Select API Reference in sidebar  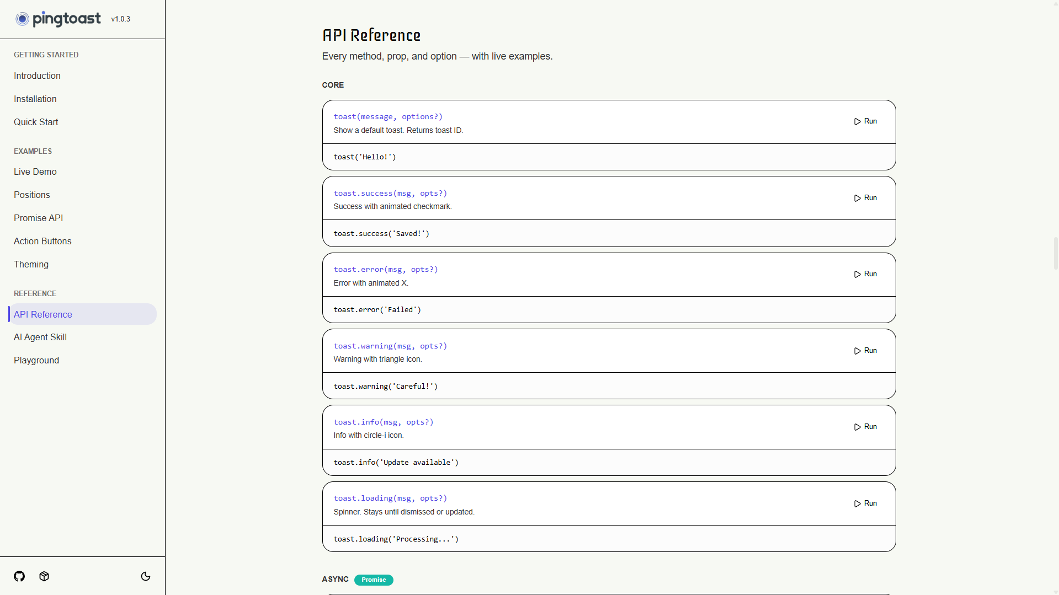pos(83,314)
